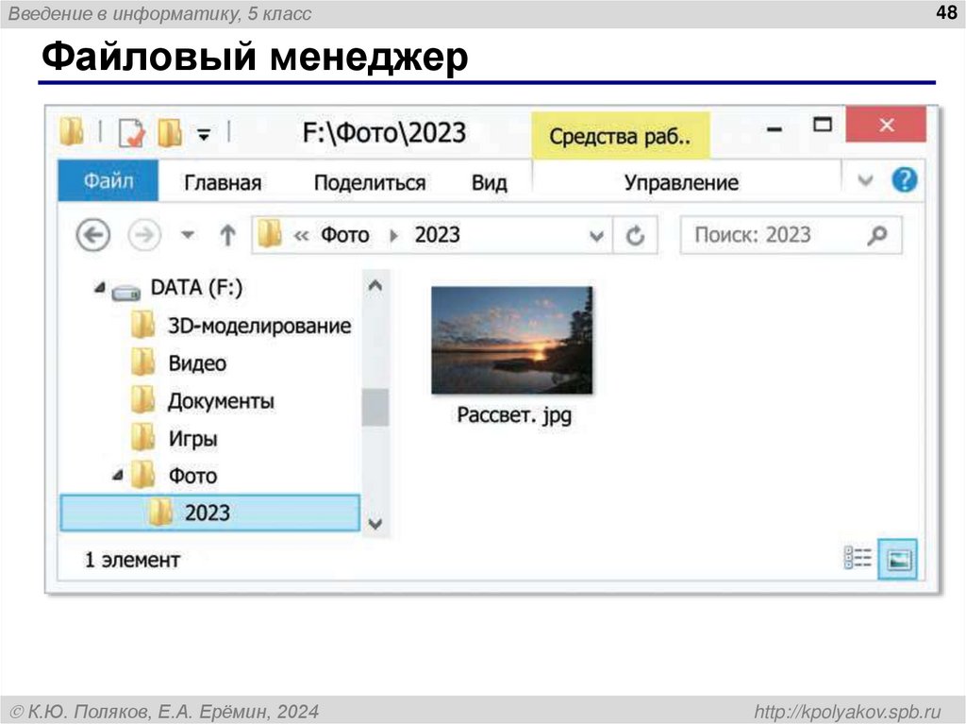Click the properties icon in the quick access toolbar

click(129, 133)
